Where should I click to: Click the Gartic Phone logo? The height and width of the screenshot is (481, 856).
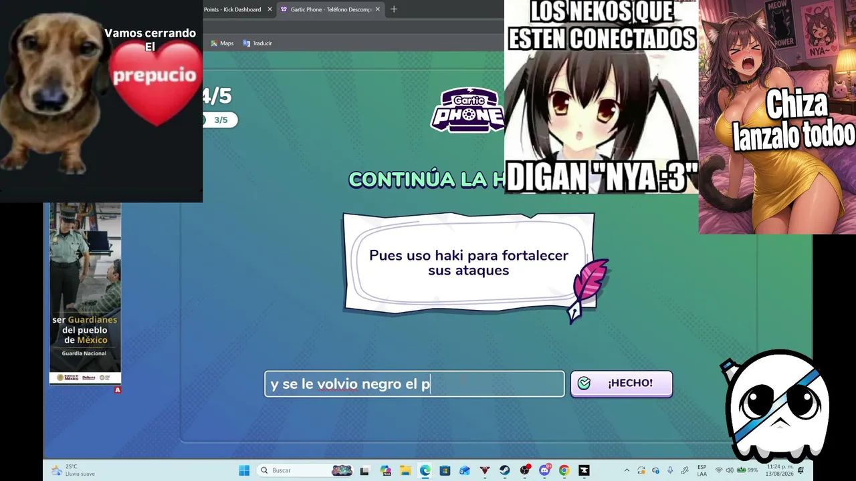[467, 110]
